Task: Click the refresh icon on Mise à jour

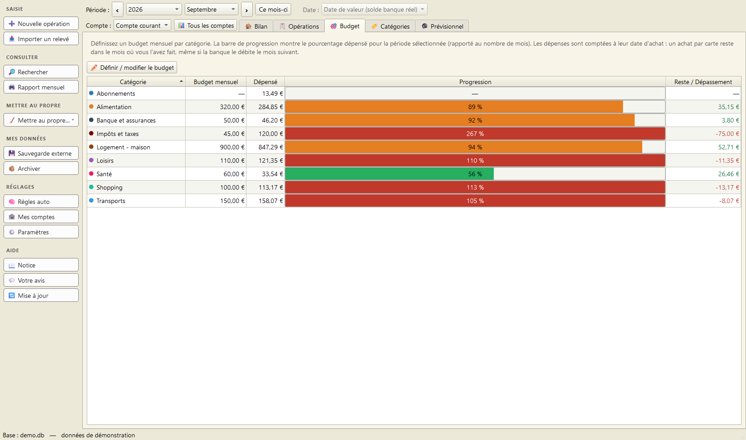Action: 12,296
